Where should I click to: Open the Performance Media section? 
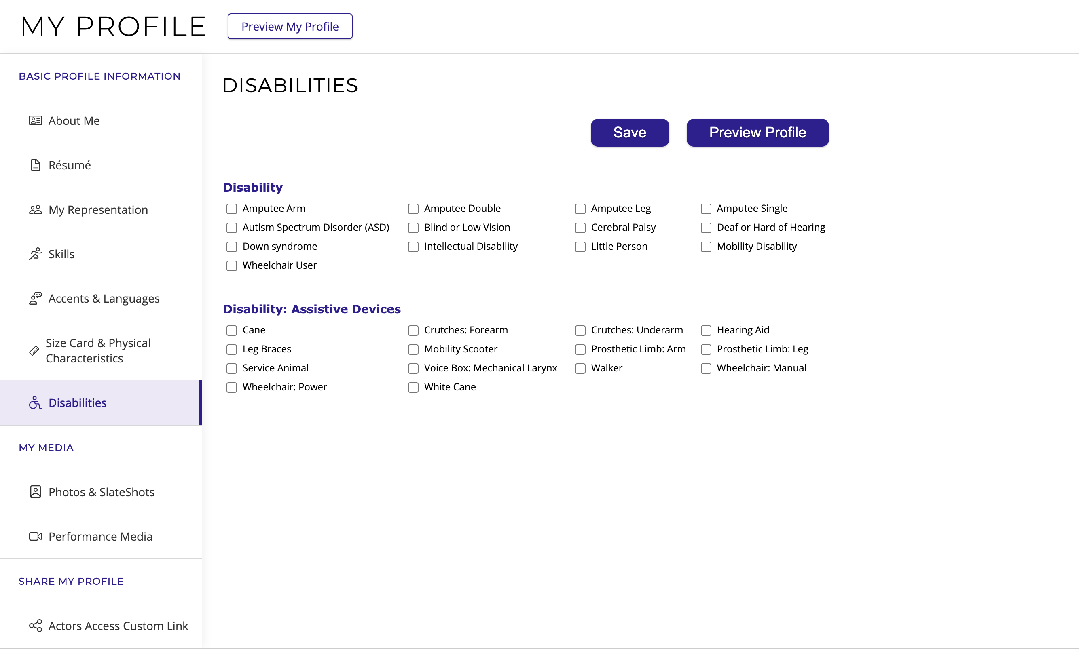100,537
